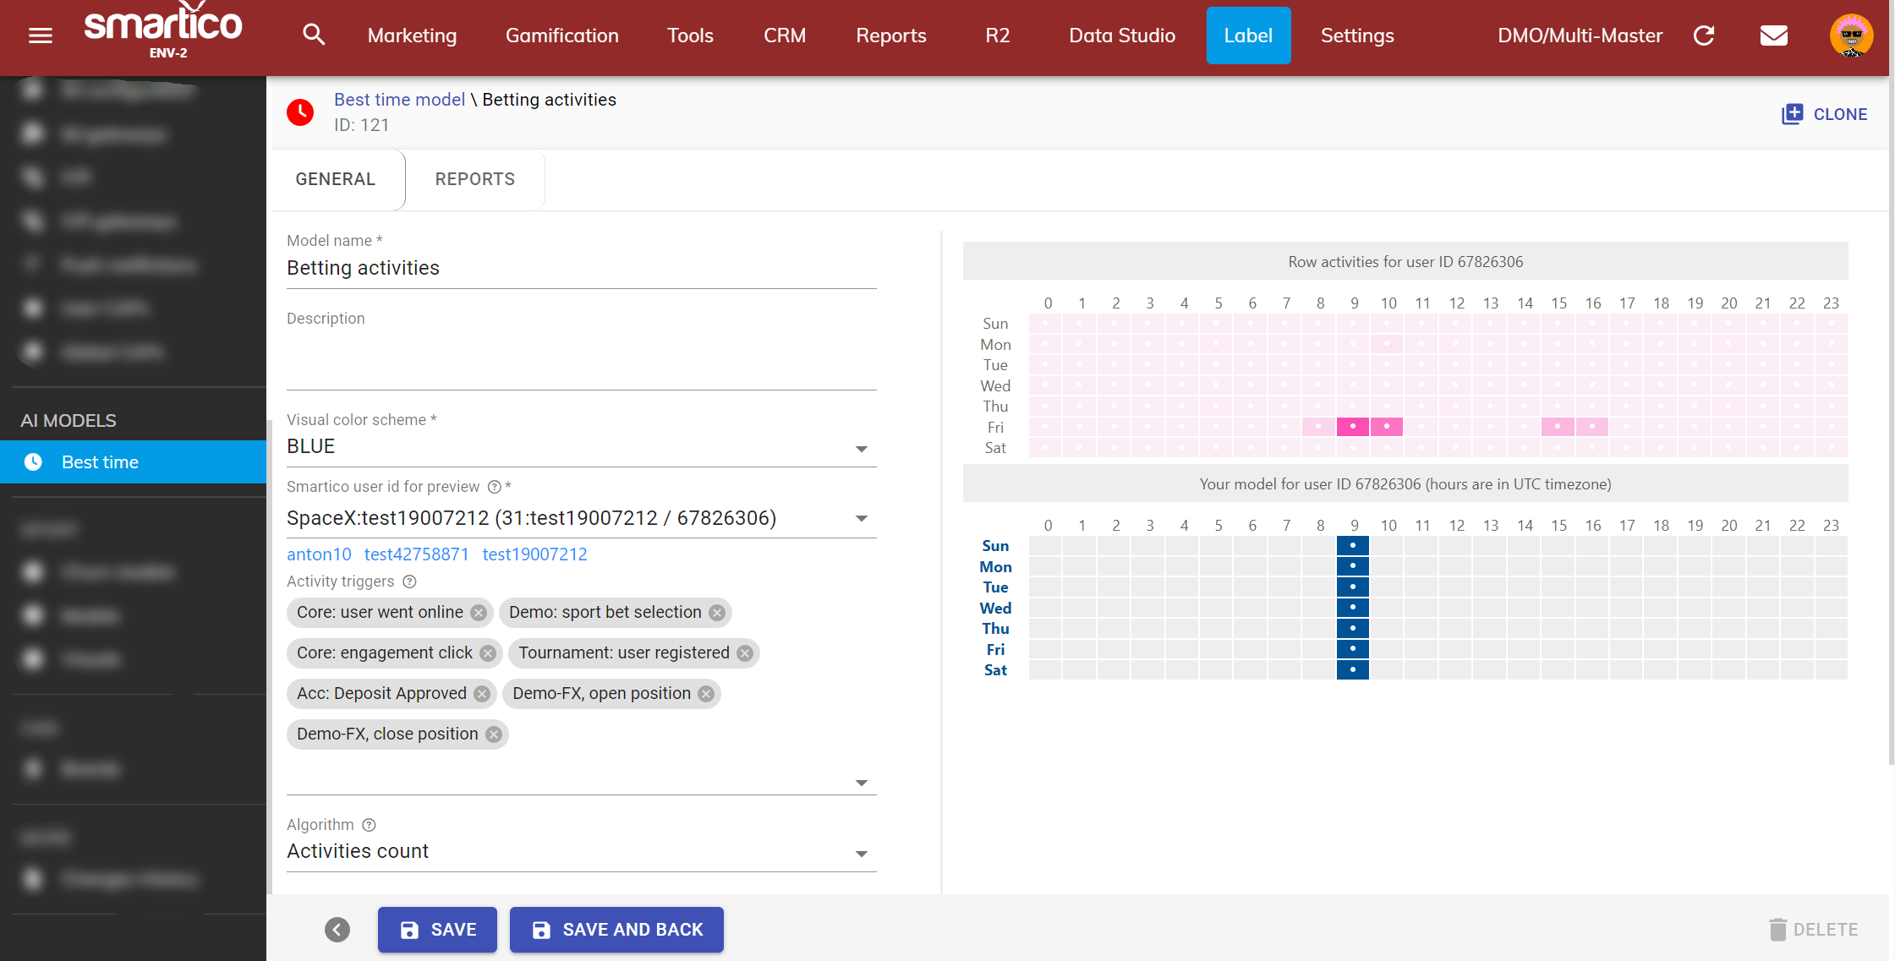Open the Gamification top menu
The height and width of the screenshot is (961, 1895).
(561, 35)
